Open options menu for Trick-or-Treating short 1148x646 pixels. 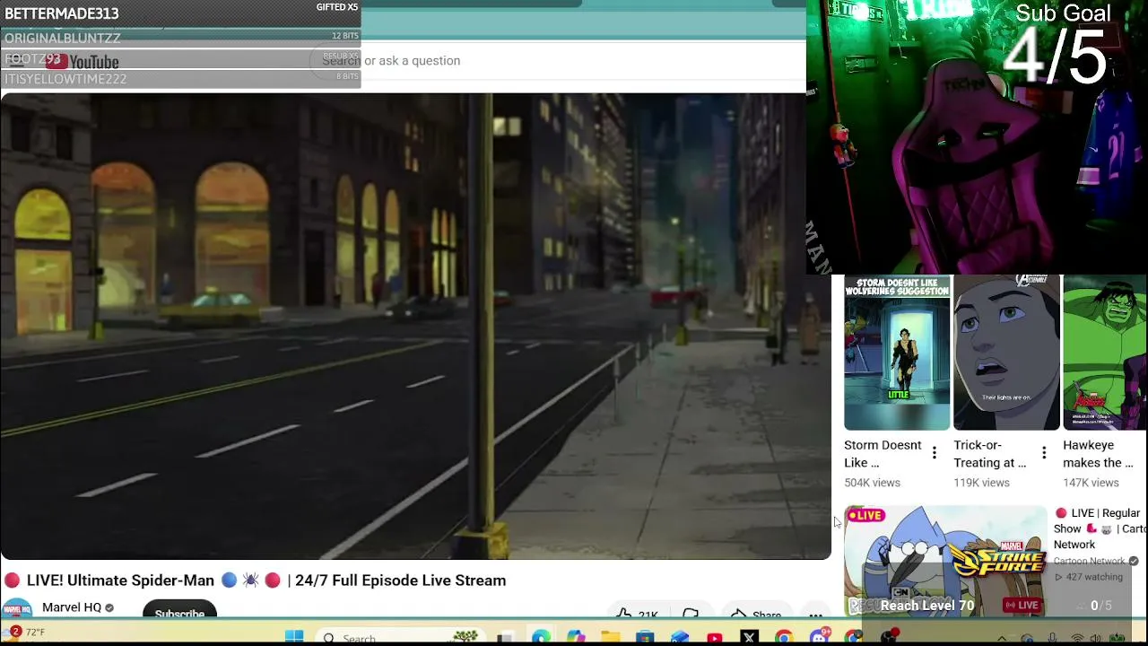click(1044, 454)
